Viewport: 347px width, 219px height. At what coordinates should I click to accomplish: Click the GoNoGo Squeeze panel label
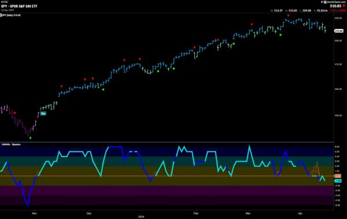click(x=12, y=144)
